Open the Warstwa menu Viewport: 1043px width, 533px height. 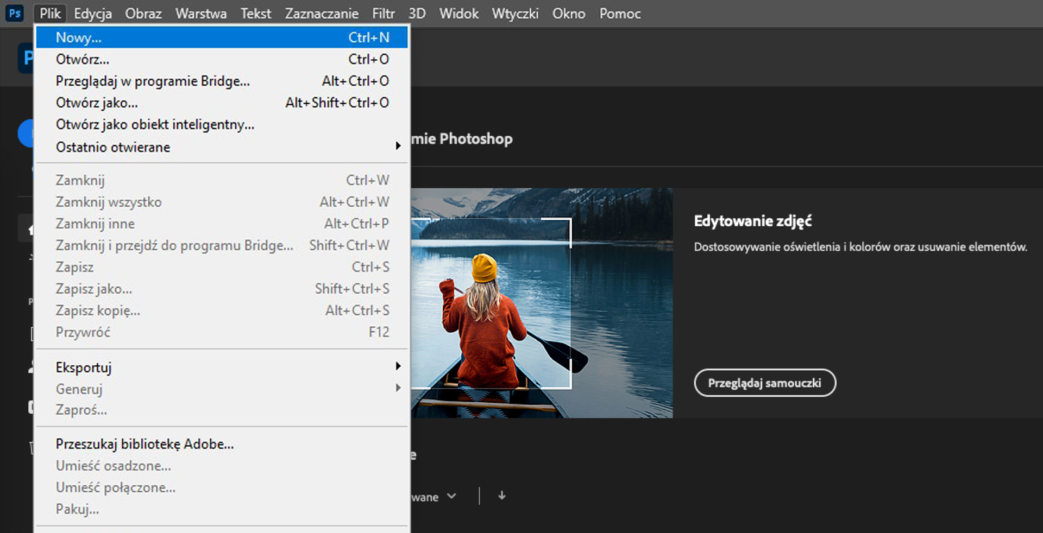click(201, 14)
